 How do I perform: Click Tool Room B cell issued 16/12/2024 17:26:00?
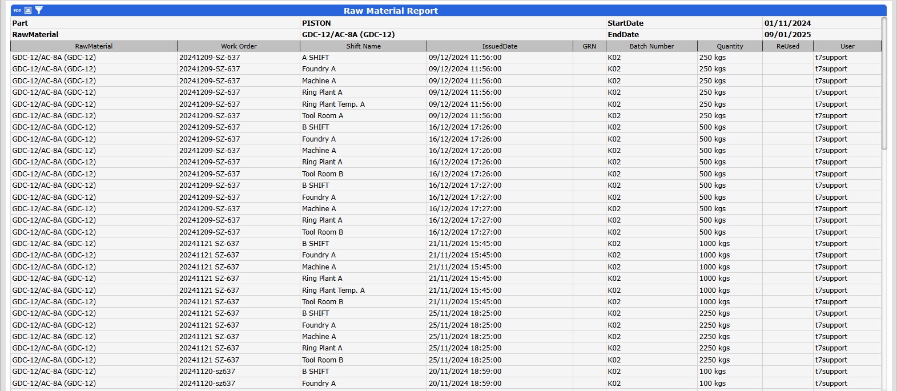pos(363,174)
